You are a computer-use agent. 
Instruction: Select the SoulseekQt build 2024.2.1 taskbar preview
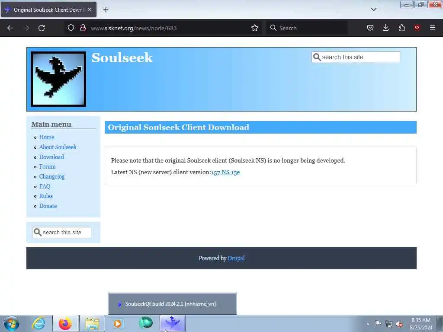coord(172,304)
